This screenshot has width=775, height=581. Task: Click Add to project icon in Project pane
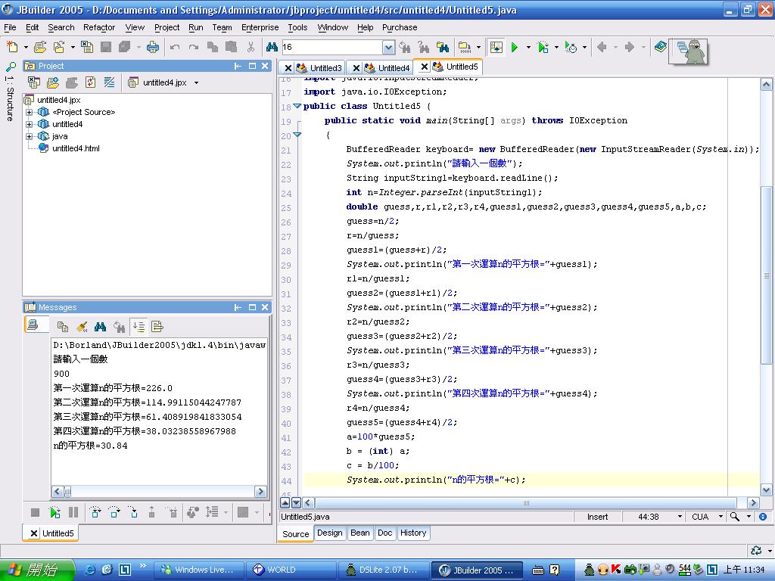pos(53,82)
